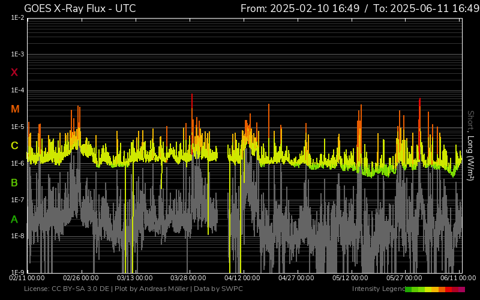Click the '02/11 00:00' x-axis label
Image resolution: width=480 pixels, height=300 pixels.
(x=27, y=278)
